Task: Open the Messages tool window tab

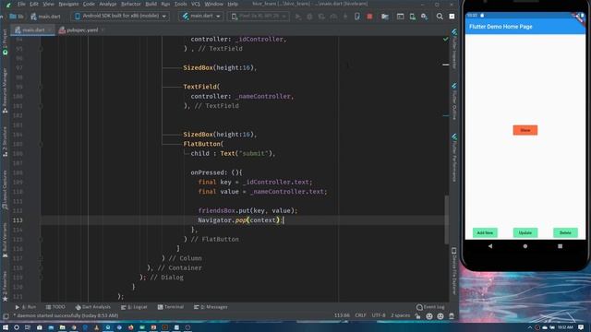Action: (211, 307)
